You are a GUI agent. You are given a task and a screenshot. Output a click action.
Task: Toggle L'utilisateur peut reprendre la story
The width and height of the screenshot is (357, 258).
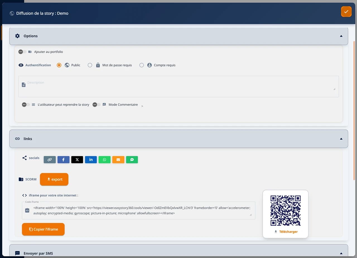26,105
